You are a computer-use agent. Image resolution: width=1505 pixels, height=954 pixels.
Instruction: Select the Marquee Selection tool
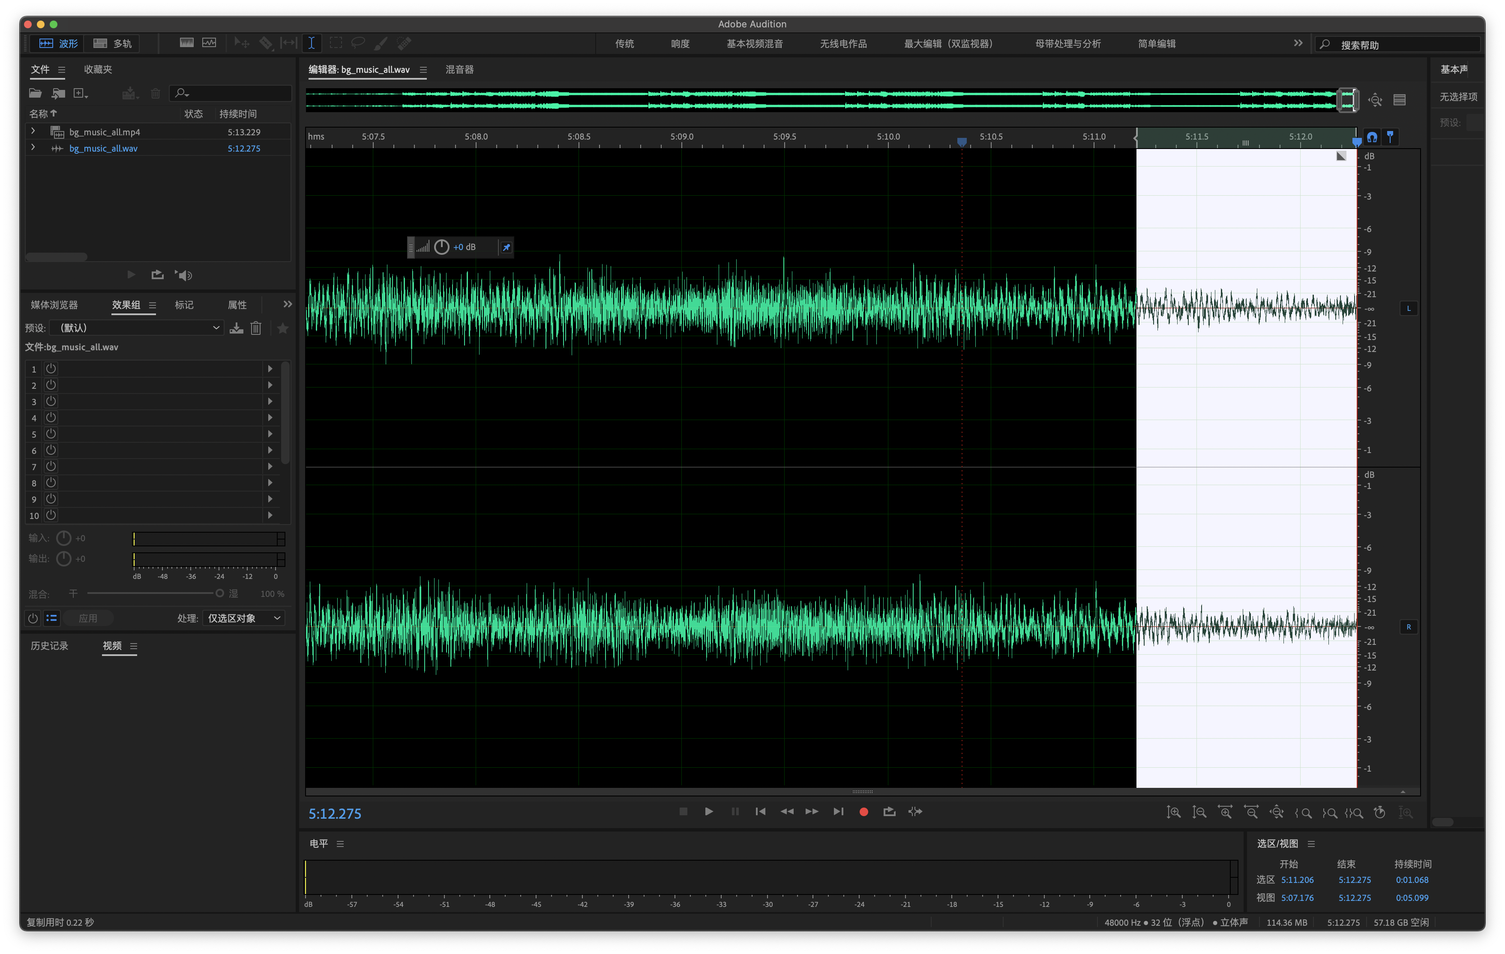[336, 43]
